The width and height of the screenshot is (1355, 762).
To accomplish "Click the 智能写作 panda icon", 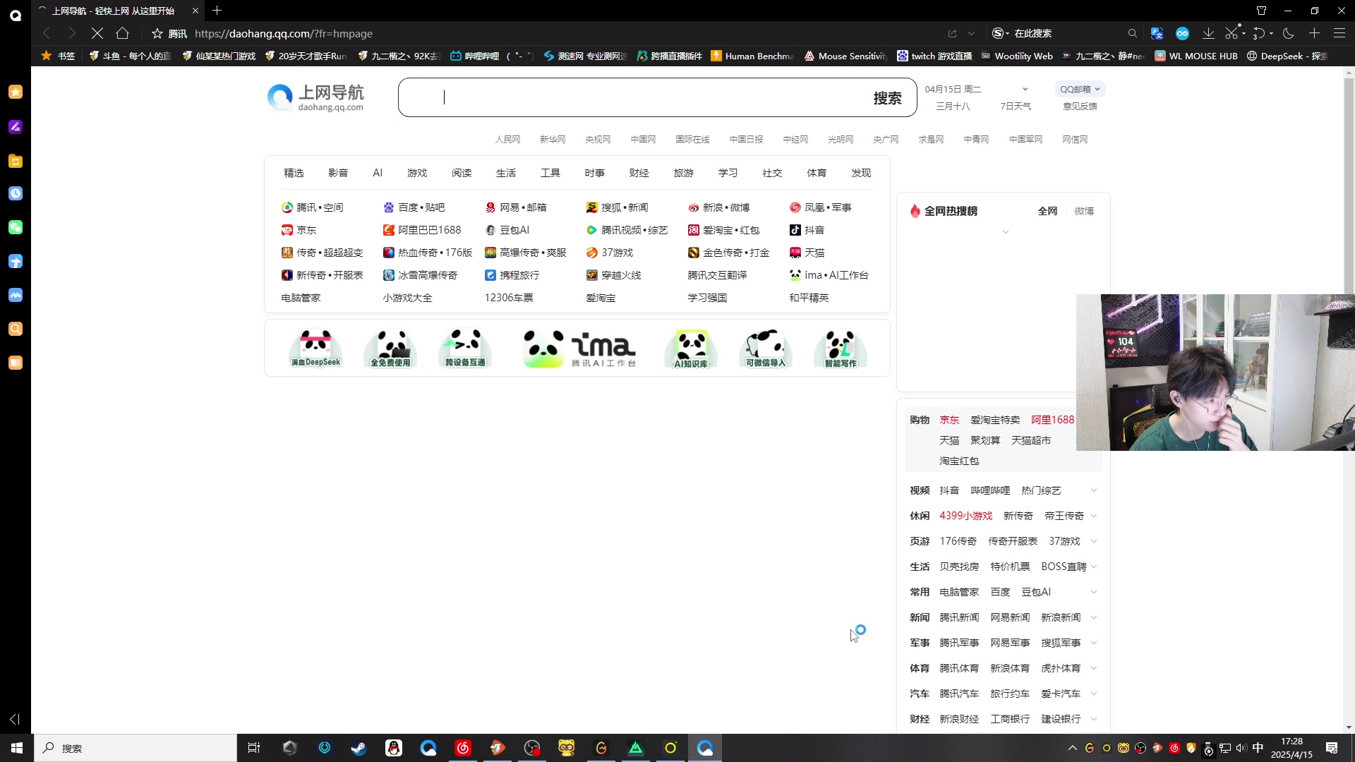I will 841,348.
